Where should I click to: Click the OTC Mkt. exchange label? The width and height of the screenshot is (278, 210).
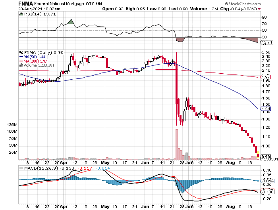[95, 4]
